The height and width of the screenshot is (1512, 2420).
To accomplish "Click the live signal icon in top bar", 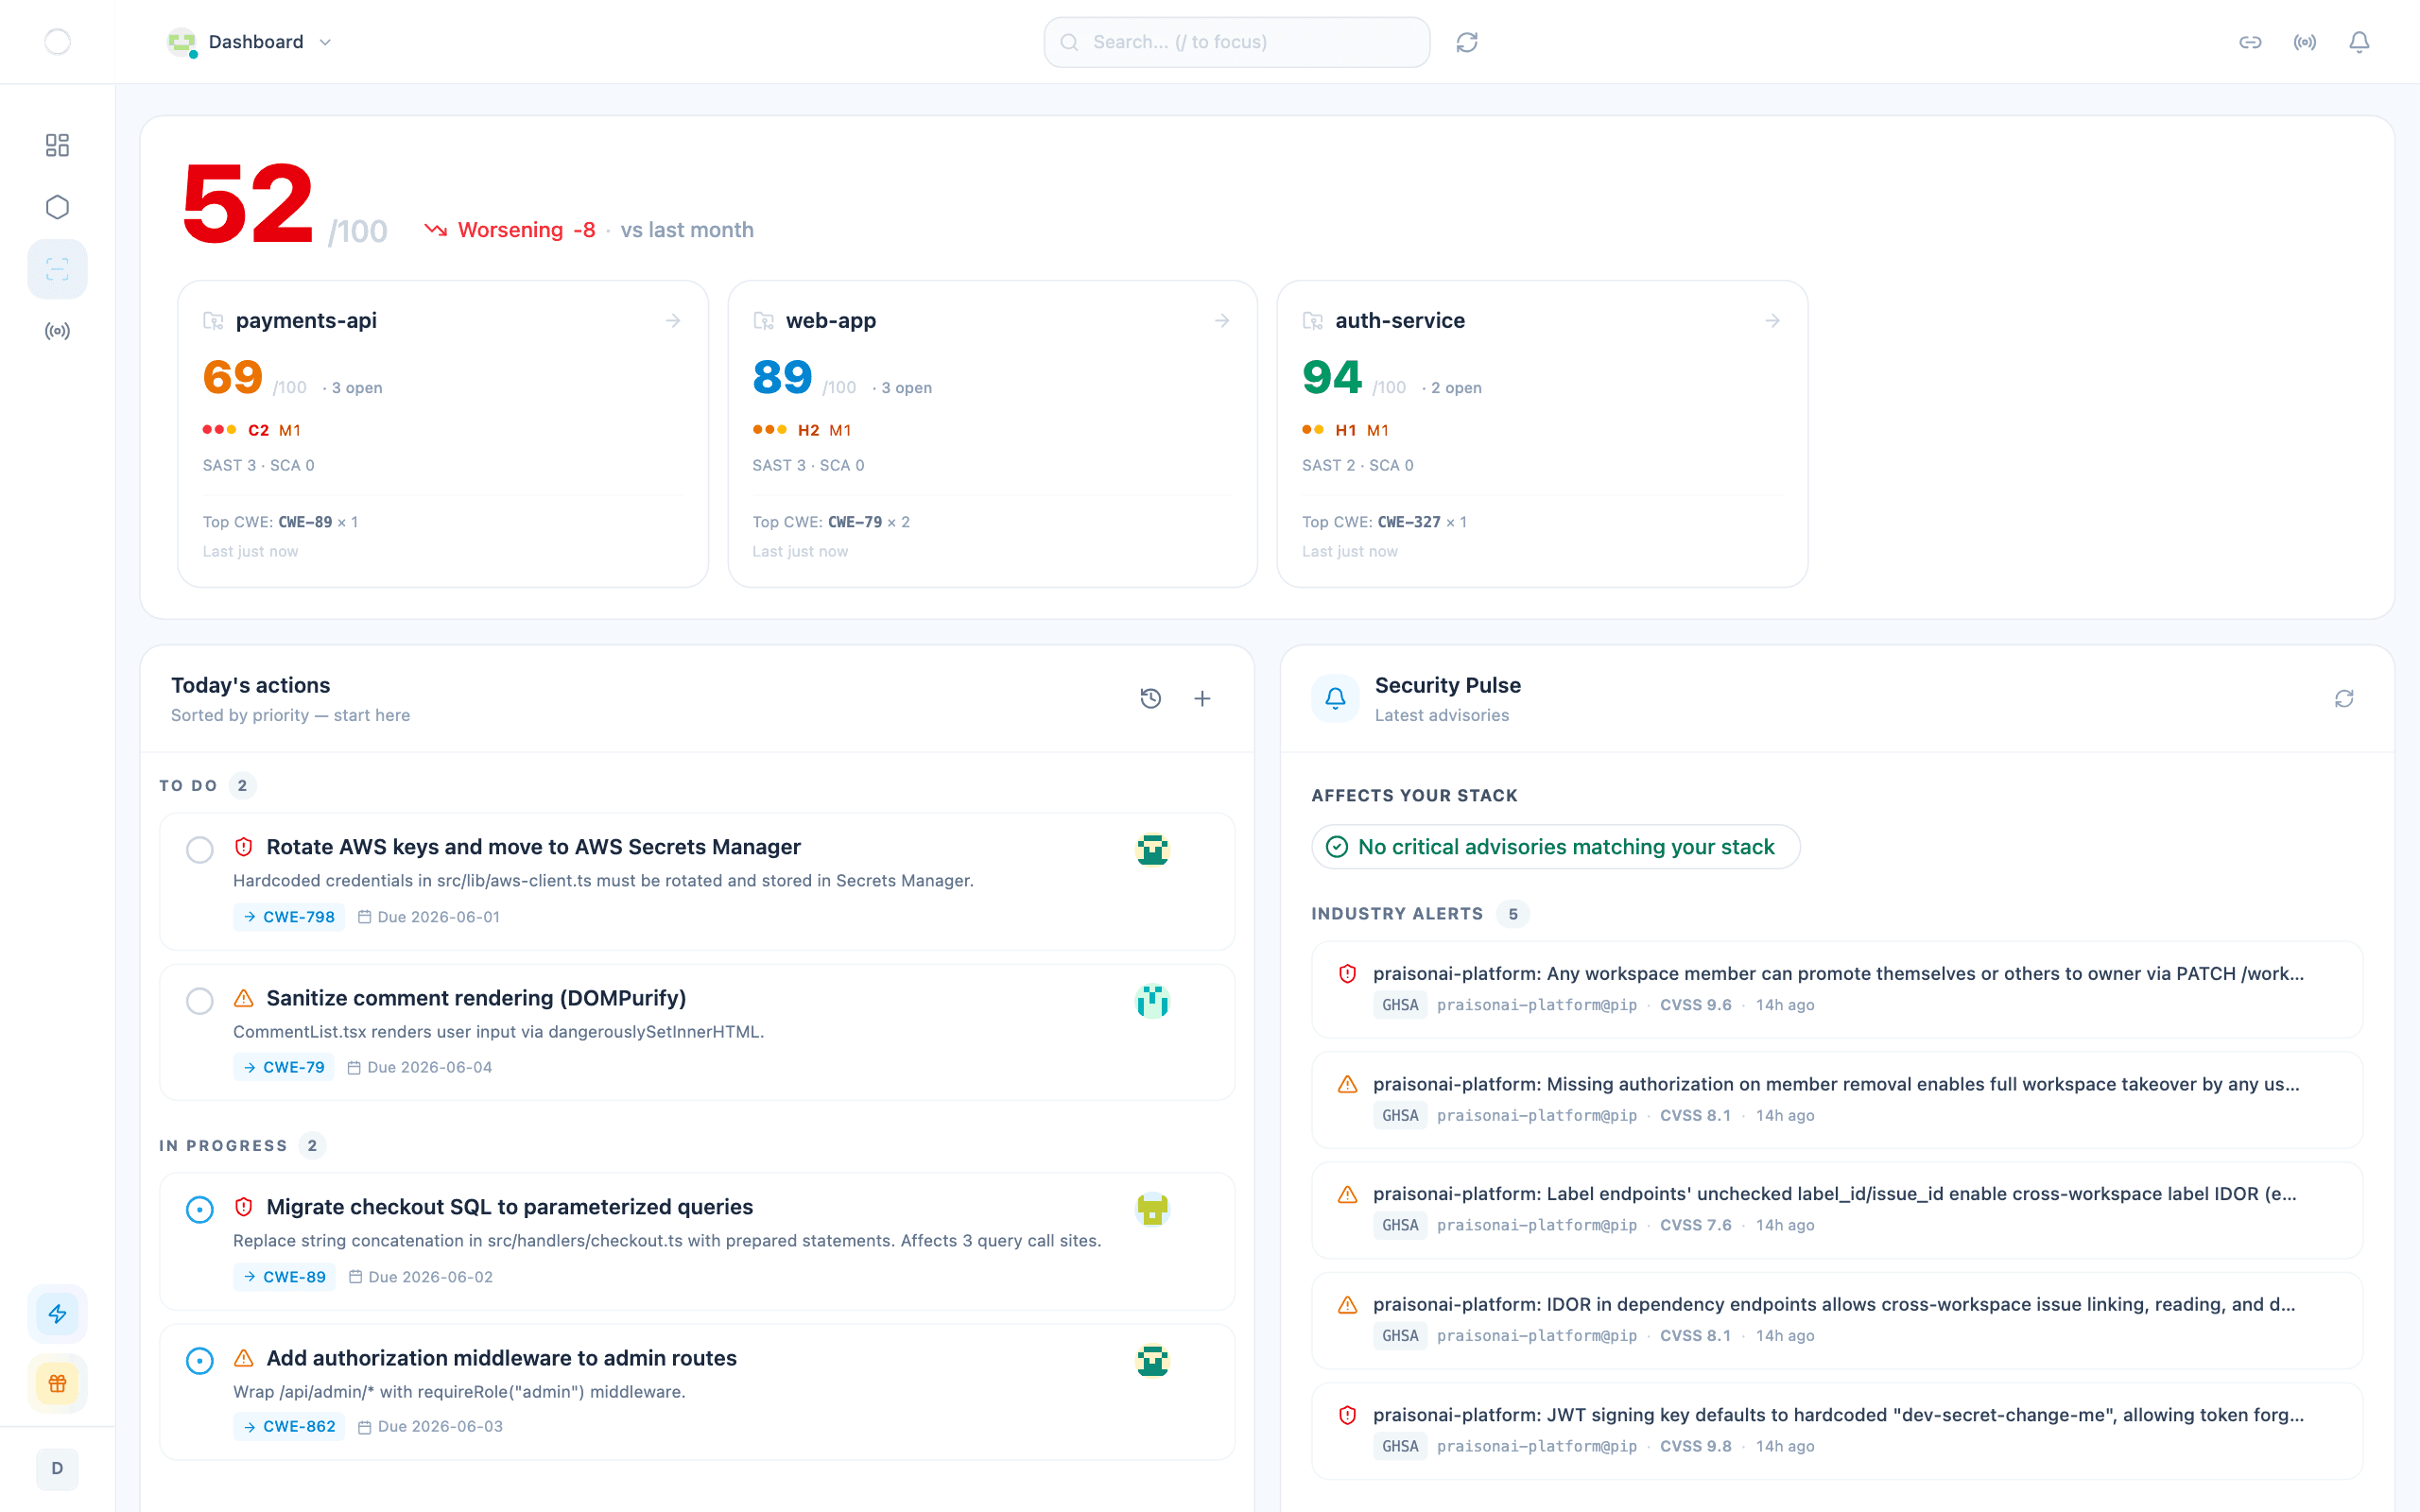I will point(2305,42).
